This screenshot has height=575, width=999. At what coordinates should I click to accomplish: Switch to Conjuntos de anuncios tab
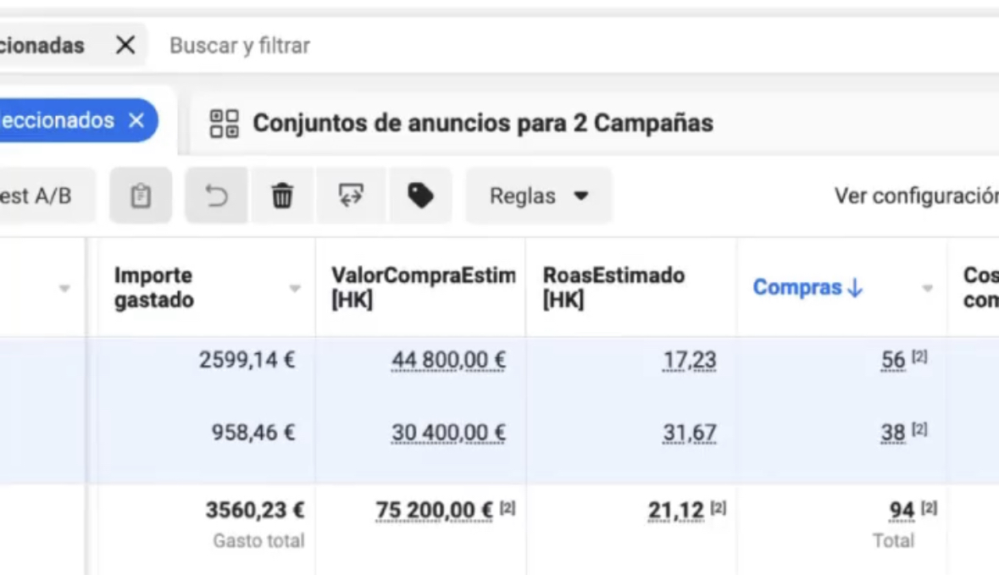483,124
